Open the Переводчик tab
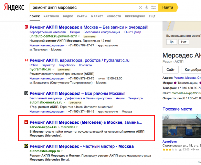Viewport: 201px width, 165px height. click(x=135, y=16)
